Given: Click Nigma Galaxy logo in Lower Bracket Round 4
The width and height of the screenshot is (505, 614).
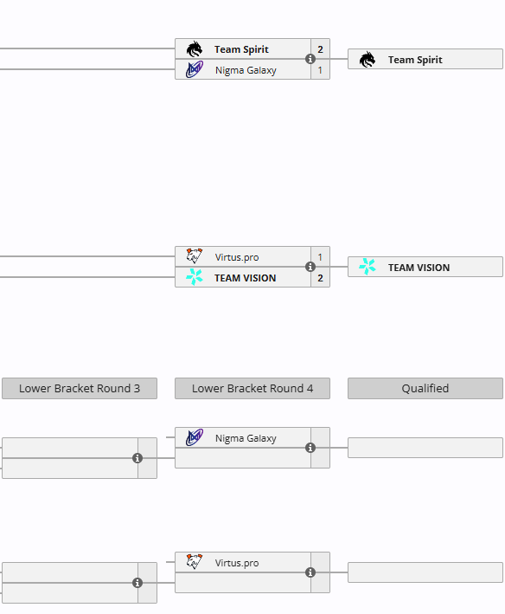Looking at the screenshot, I should click(x=195, y=437).
